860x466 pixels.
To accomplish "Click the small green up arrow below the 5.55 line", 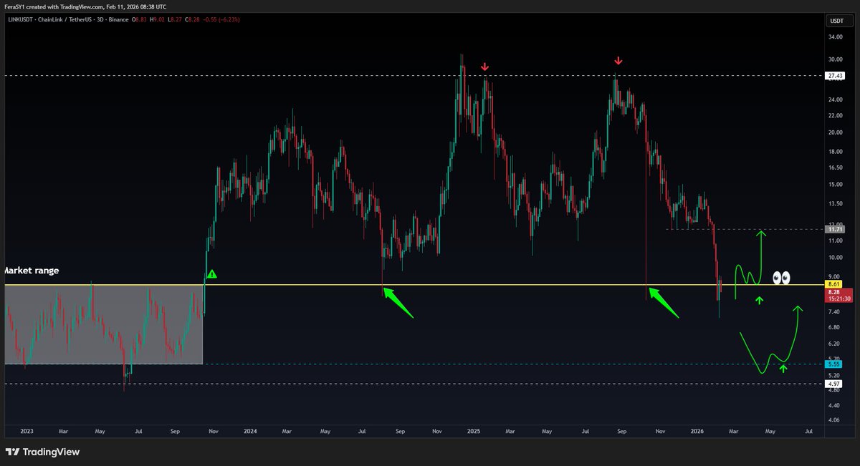I will pyautogui.click(x=784, y=367).
